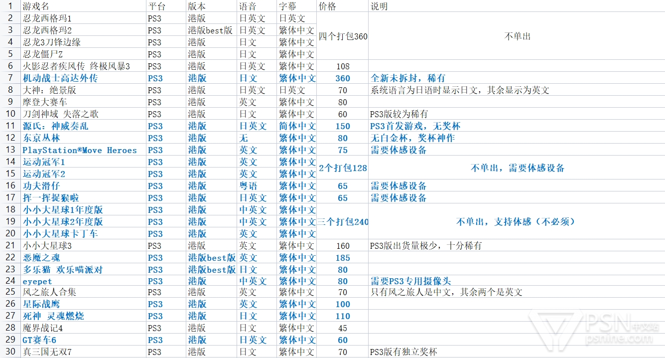Click the 小小大星球2年度版 cell

84,221
